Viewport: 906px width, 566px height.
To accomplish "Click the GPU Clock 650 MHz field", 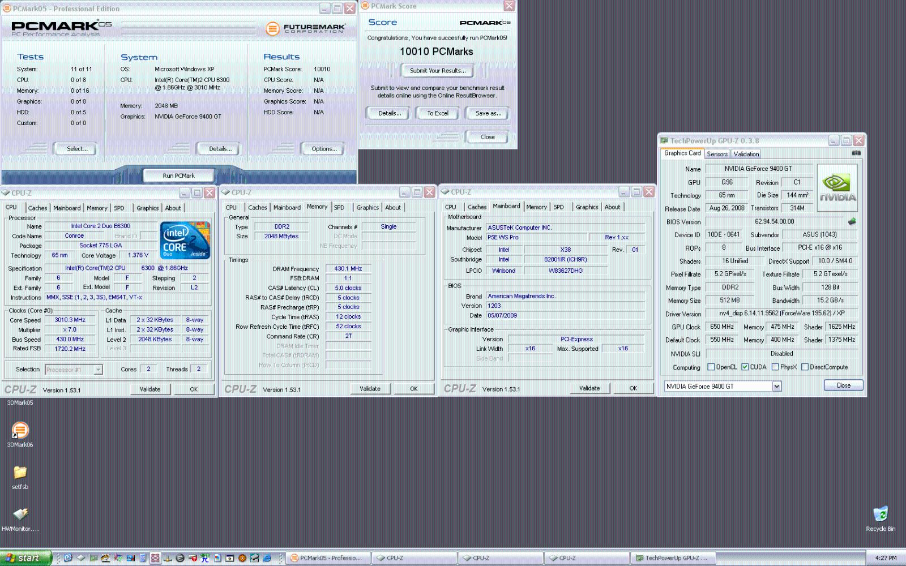I will [722, 327].
